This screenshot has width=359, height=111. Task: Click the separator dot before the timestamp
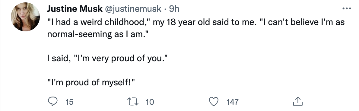click(165, 9)
